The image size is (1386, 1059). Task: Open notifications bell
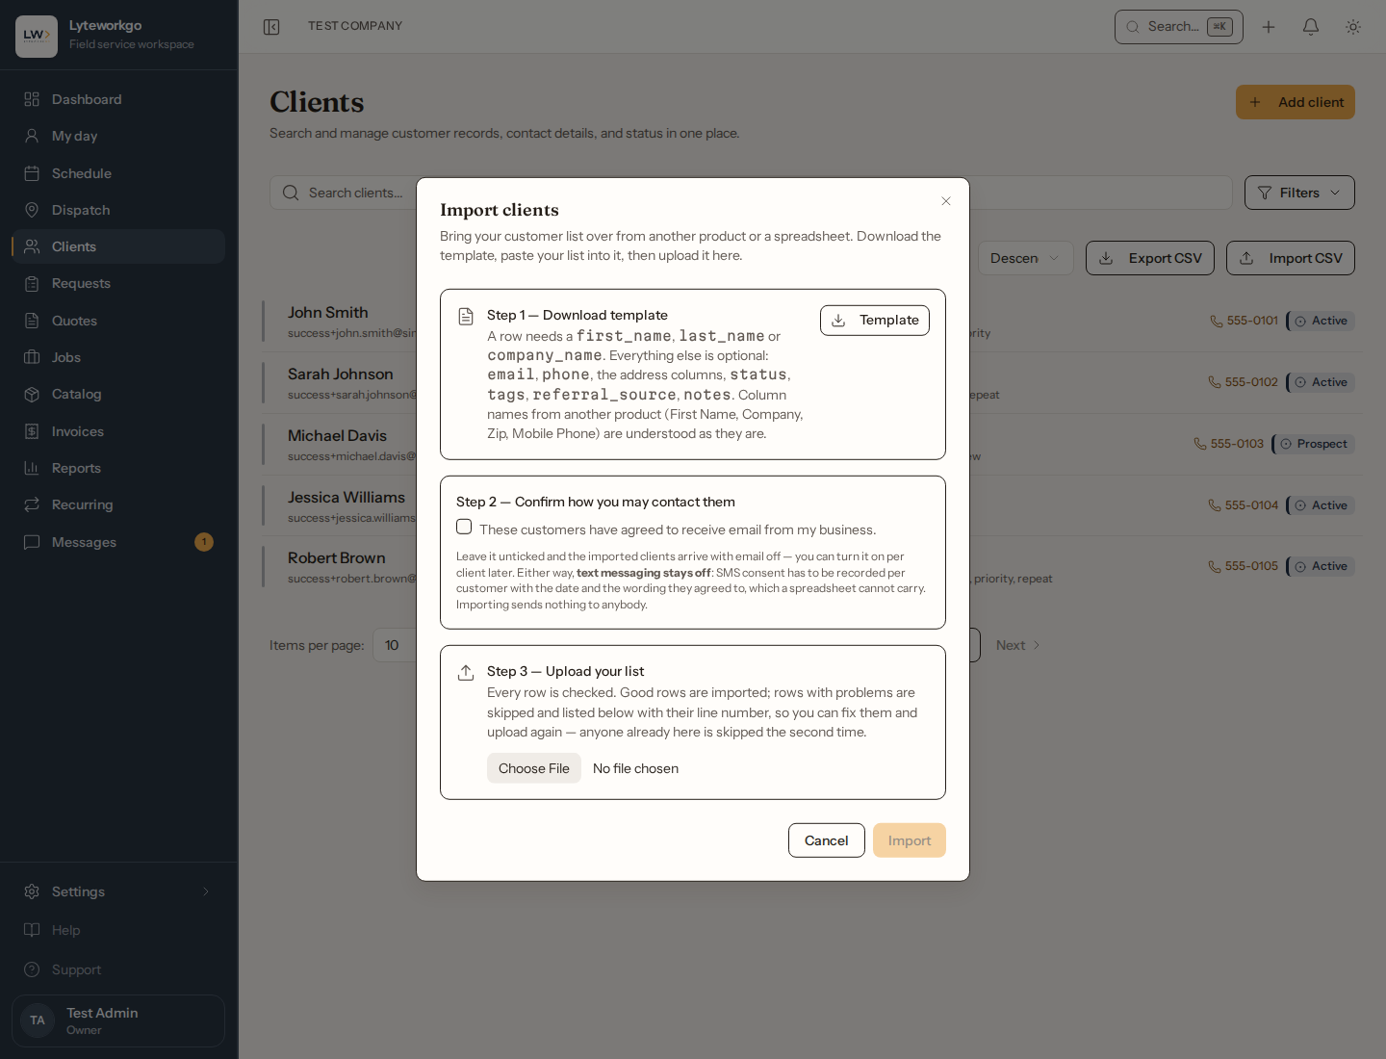pos(1311,27)
